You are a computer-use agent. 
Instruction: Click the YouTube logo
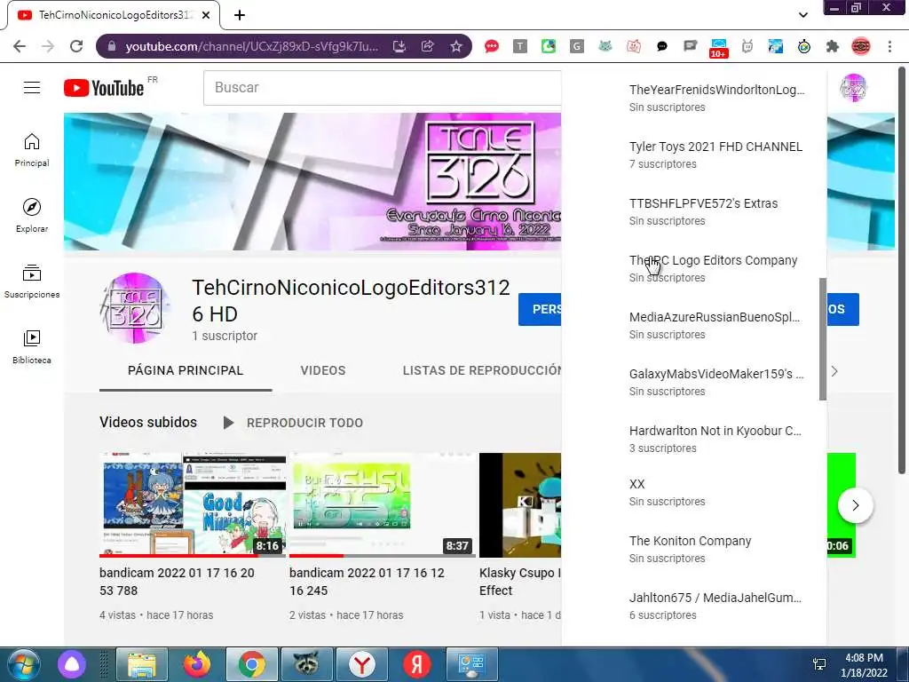104,88
